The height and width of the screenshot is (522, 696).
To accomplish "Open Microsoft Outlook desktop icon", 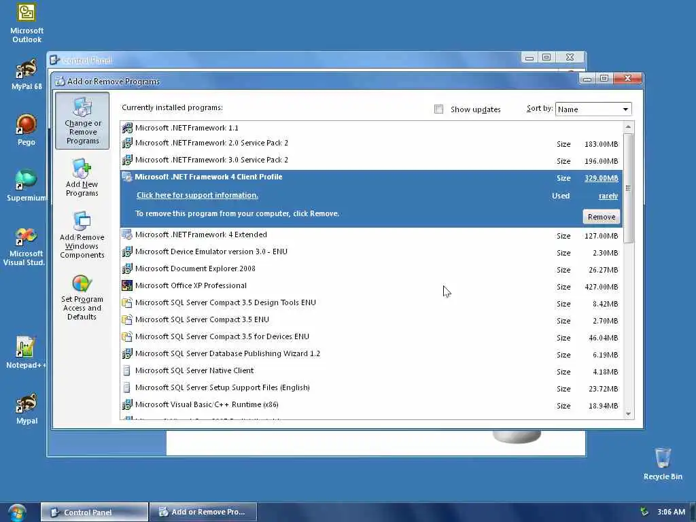I will [27, 22].
